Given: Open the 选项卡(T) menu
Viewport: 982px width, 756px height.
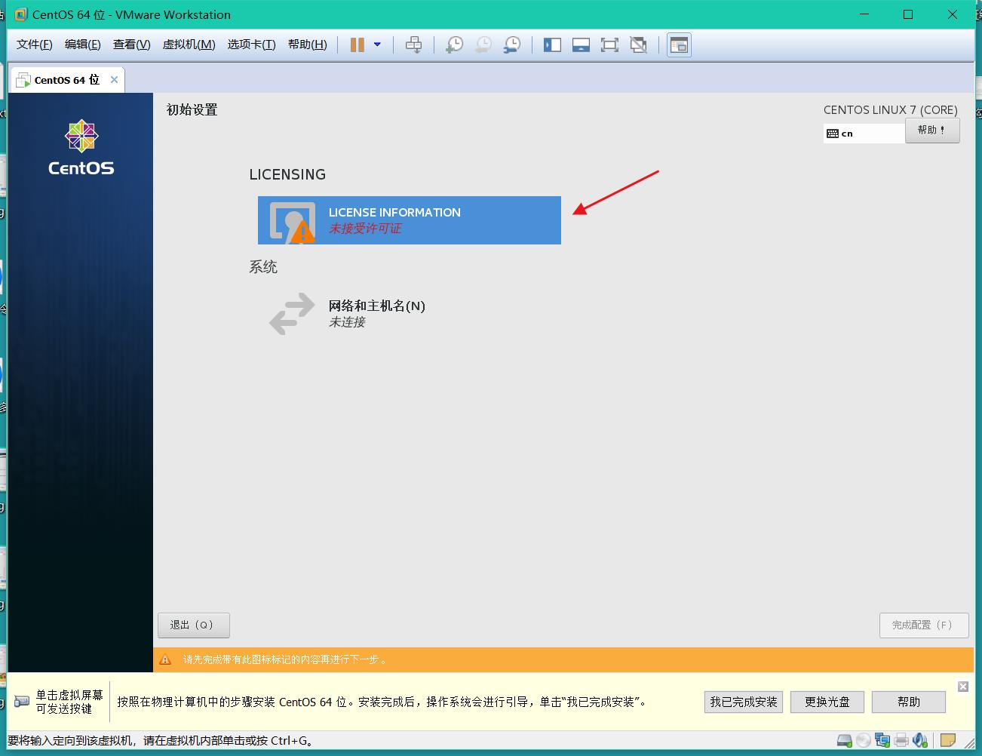Looking at the screenshot, I should point(252,45).
